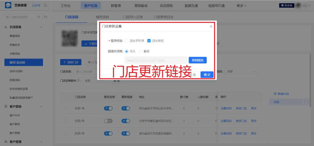Screen dimensions: 314x146
Task: Open 点单活码 in sidebar
Action: 15,54
